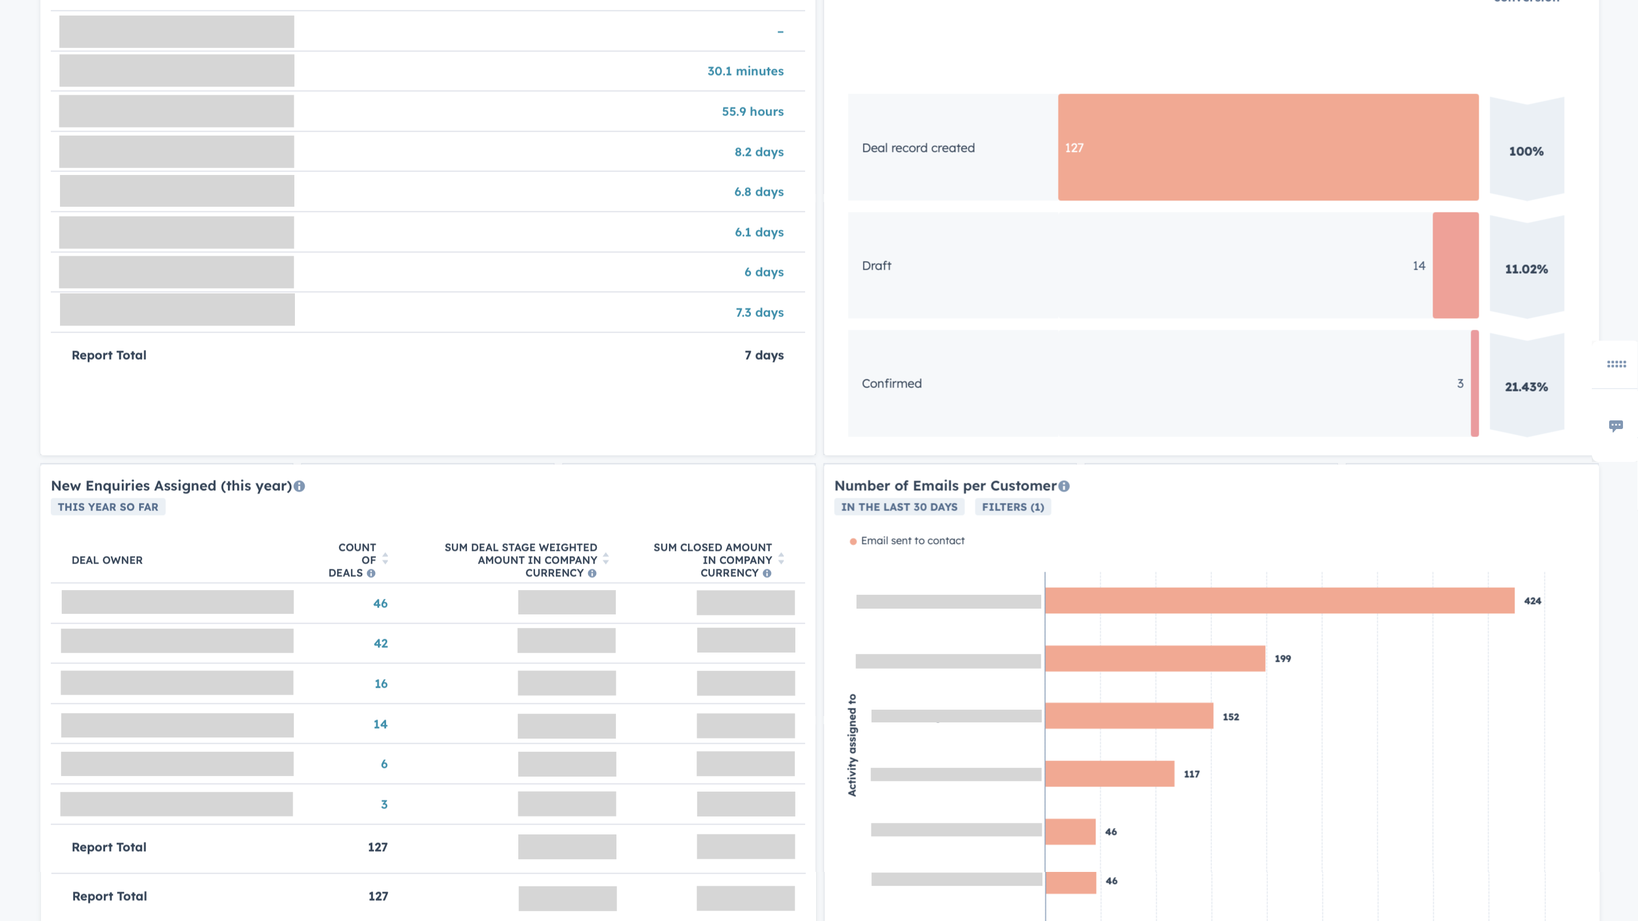Screen dimensions: 1638x921
Task: Click the chat/comment icon on the right side
Action: 1615,424
